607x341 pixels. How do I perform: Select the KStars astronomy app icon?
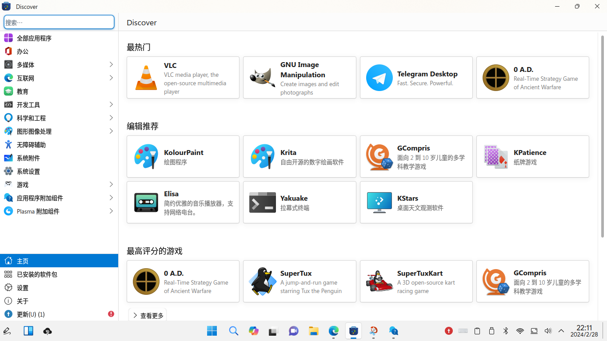[x=379, y=202]
